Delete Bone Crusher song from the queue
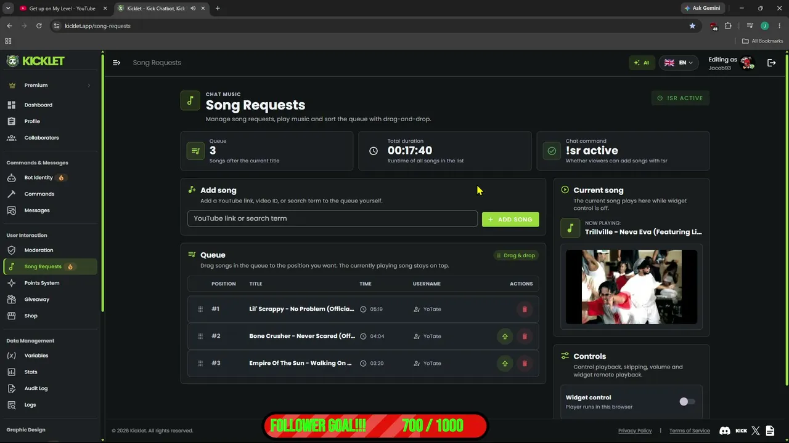Viewport: 789px width, 443px height. [525, 337]
